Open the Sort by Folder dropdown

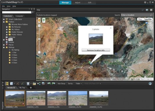point(79,84)
